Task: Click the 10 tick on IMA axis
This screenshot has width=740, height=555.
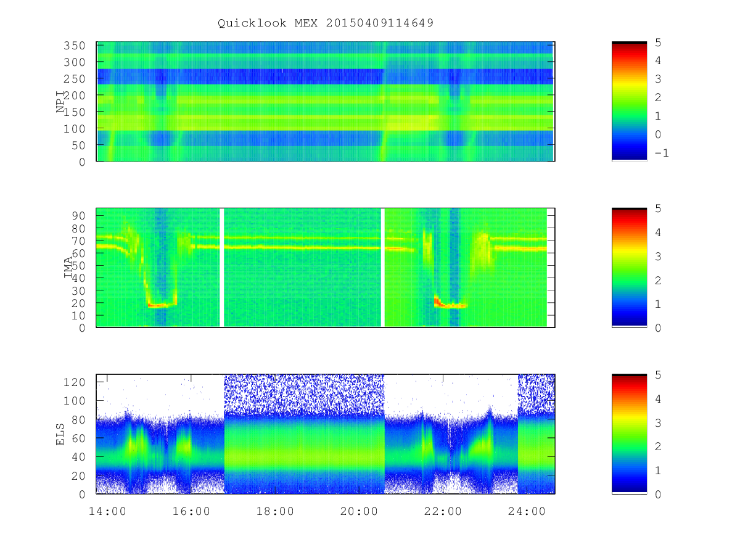Action: click(x=79, y=315)
